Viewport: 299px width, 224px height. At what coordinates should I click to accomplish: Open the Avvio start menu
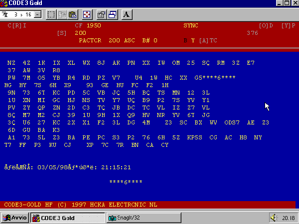(x=15, y=218)
